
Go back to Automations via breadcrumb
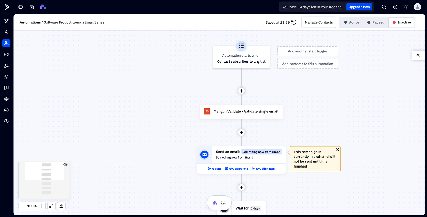tap(30, 22)
